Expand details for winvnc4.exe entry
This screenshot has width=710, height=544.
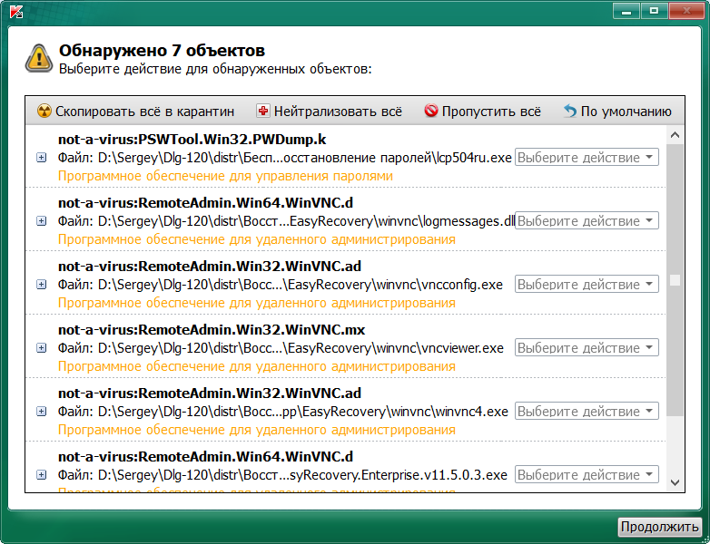tap(41, 412)
